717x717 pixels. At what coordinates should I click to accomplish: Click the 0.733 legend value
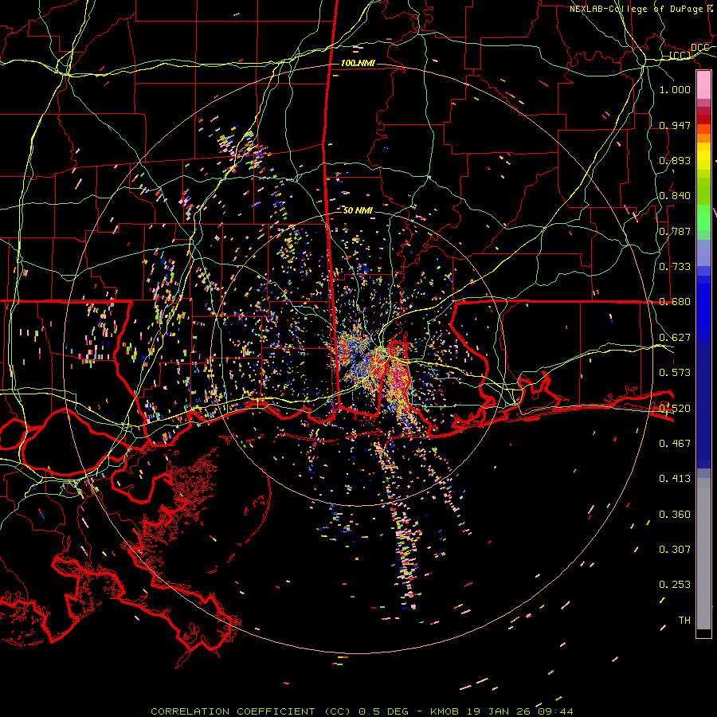(675, 266)
